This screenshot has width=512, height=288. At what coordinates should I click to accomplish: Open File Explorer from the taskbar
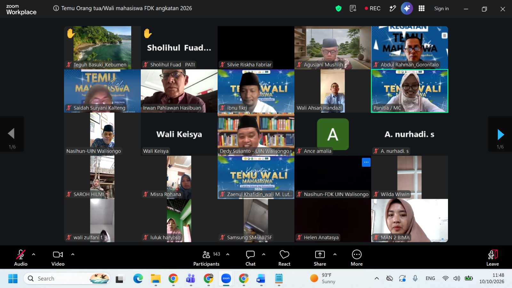pyautogui.click(x=156, y=278)
